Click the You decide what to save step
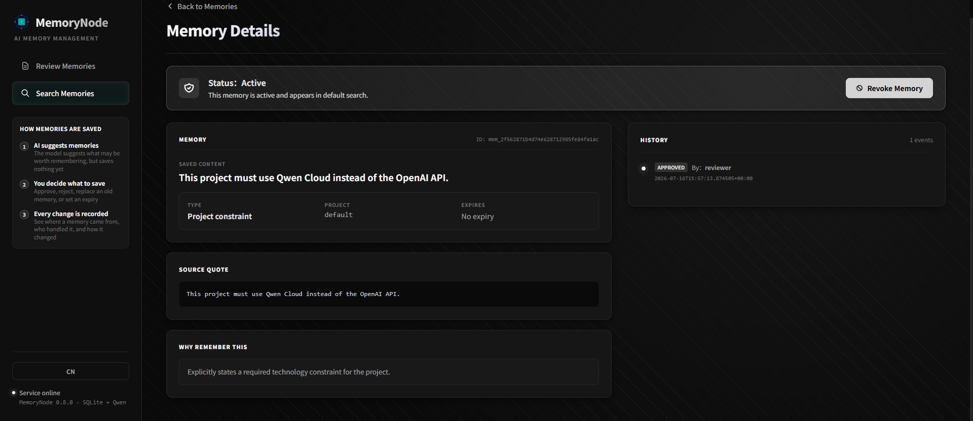The width and height of the screenshot is (973, 421). (x=69, y=183)
